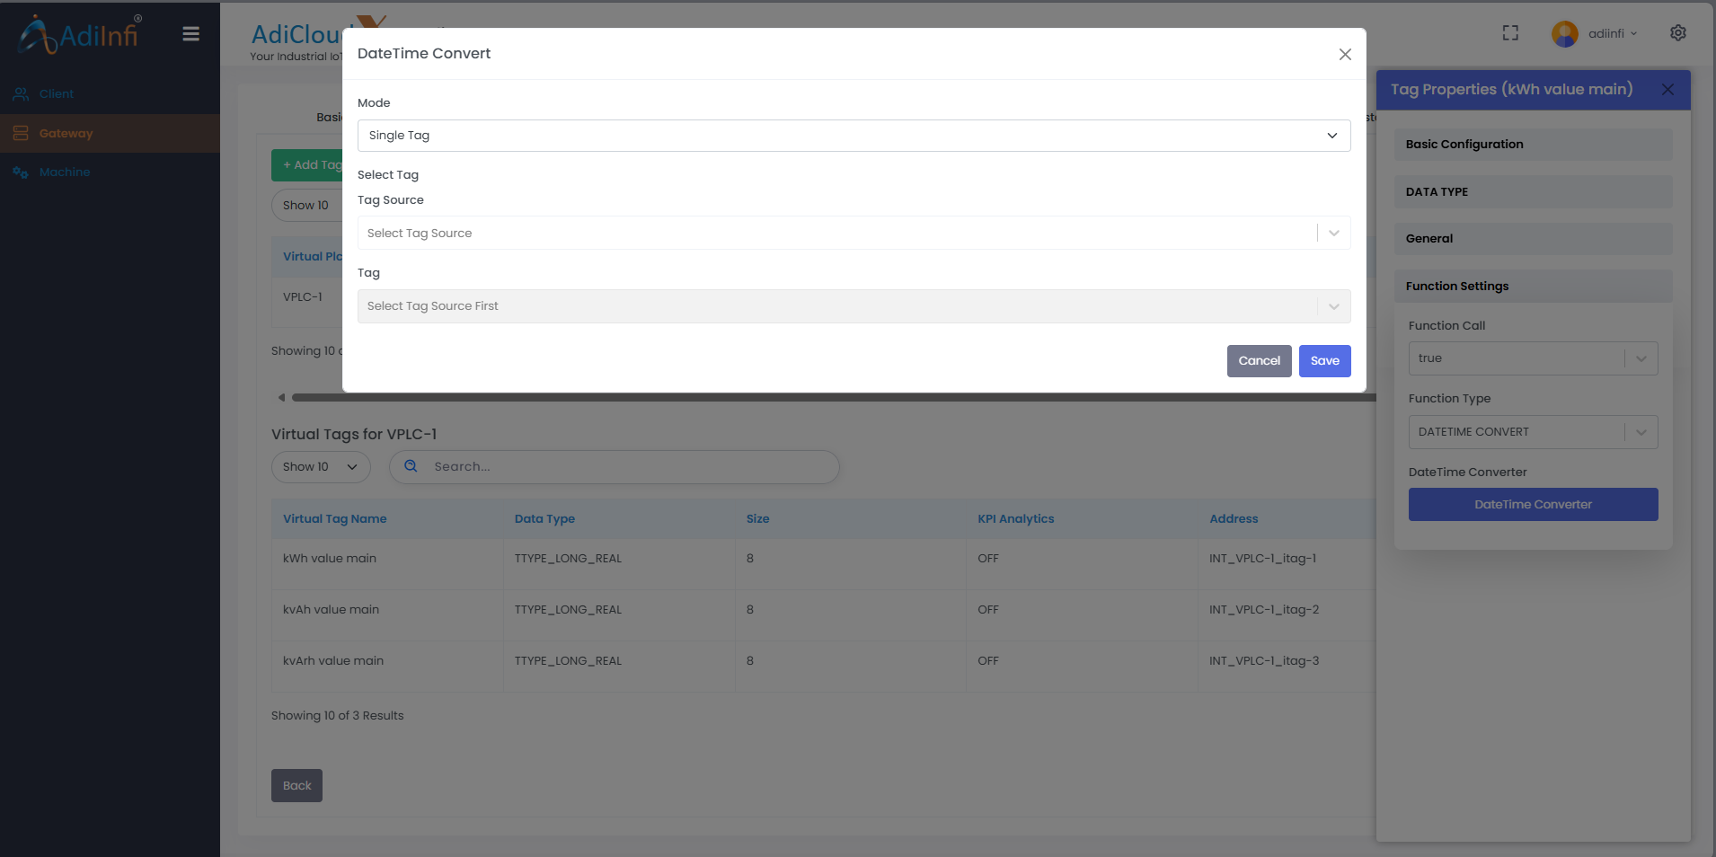
Task: Open the Function Call dropdown
Action: (x=1532, y=358)
